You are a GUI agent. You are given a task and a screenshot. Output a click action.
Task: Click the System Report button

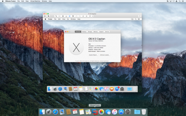[x=93, y=55]
